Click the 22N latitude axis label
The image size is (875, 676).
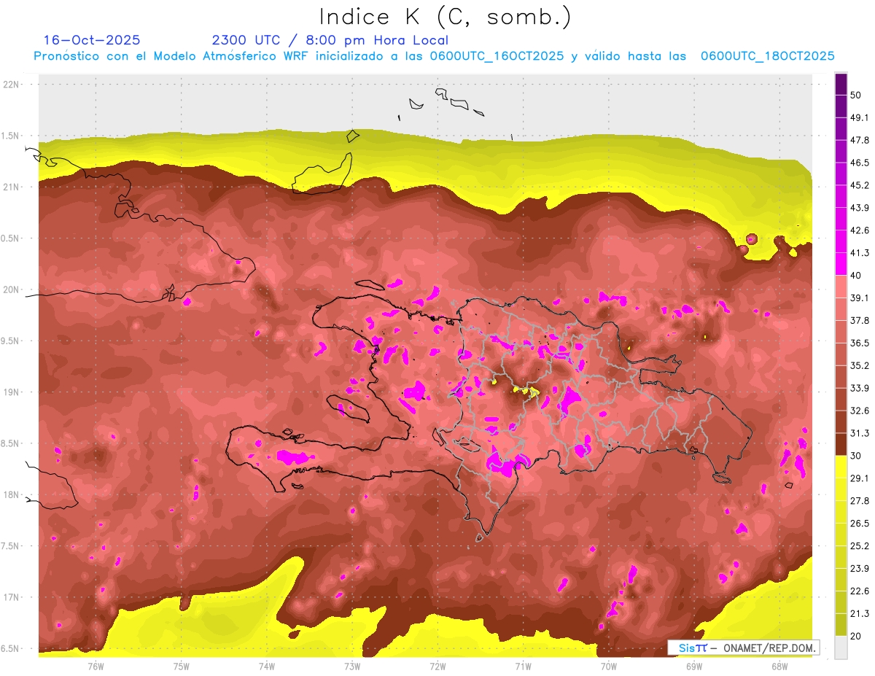(12, 84)
